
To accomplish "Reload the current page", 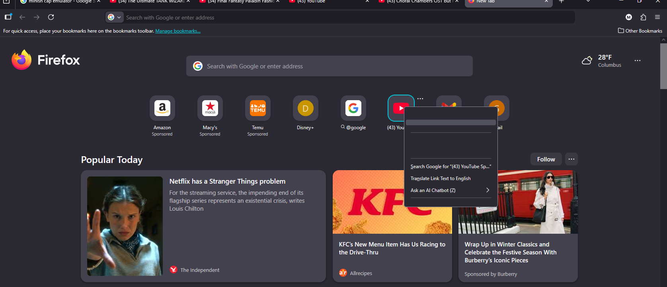I will click(x=51, y=17).
